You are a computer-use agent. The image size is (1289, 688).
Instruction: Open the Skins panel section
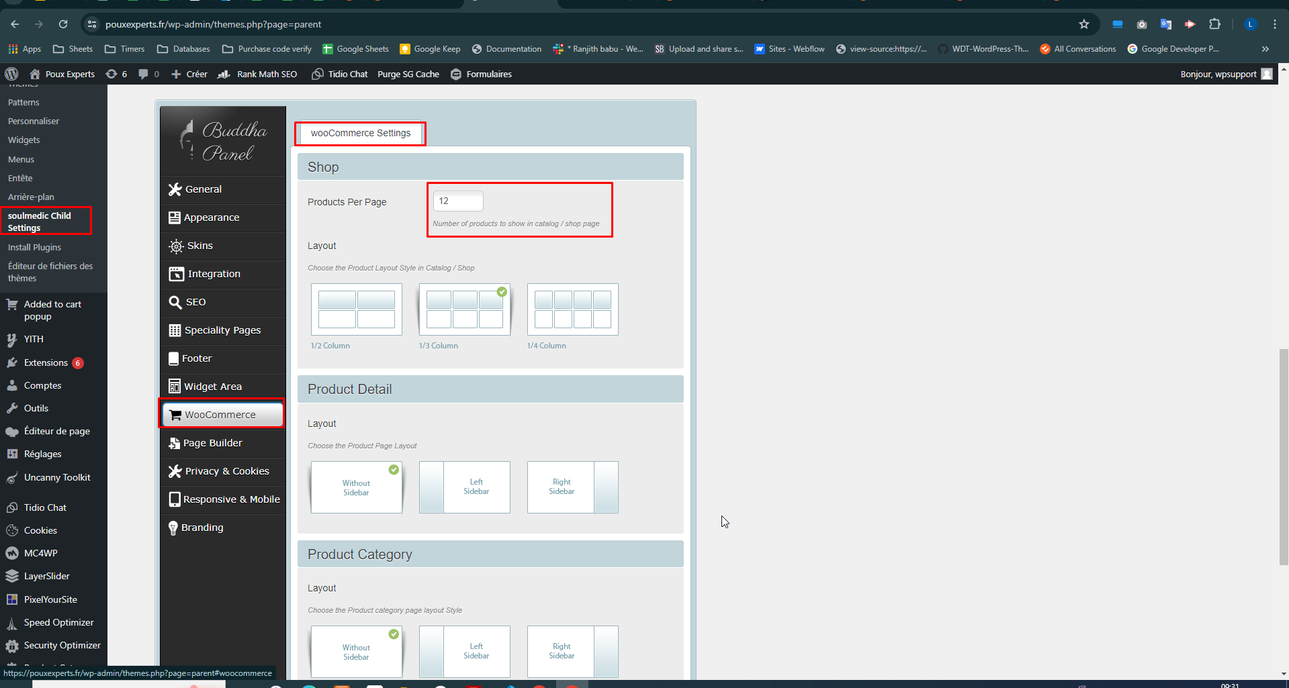[223, 246]
